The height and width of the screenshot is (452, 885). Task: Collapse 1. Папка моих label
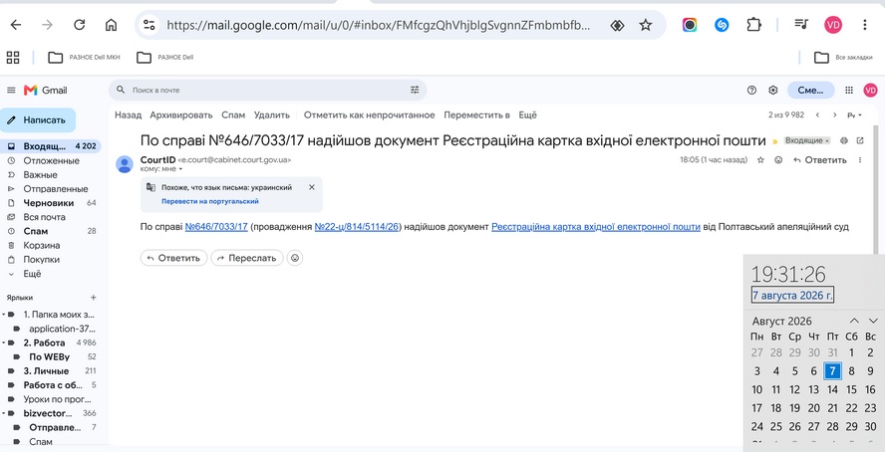coord(3,315)
